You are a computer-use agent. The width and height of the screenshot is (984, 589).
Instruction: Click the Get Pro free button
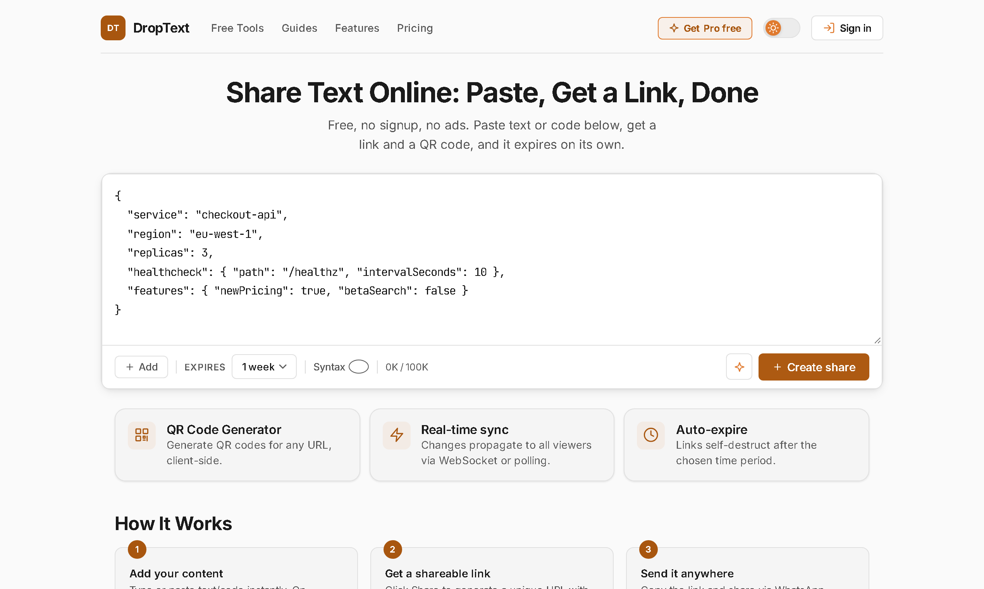click(705, 28)
